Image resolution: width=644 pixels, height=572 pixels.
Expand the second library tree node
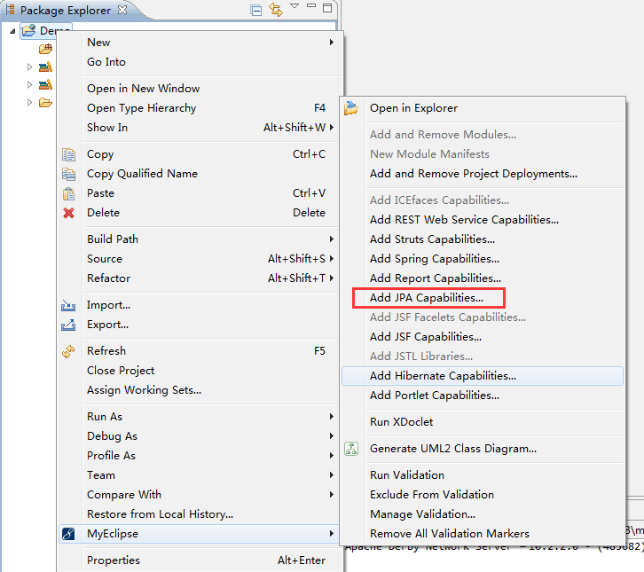click(x=29, y=85)
